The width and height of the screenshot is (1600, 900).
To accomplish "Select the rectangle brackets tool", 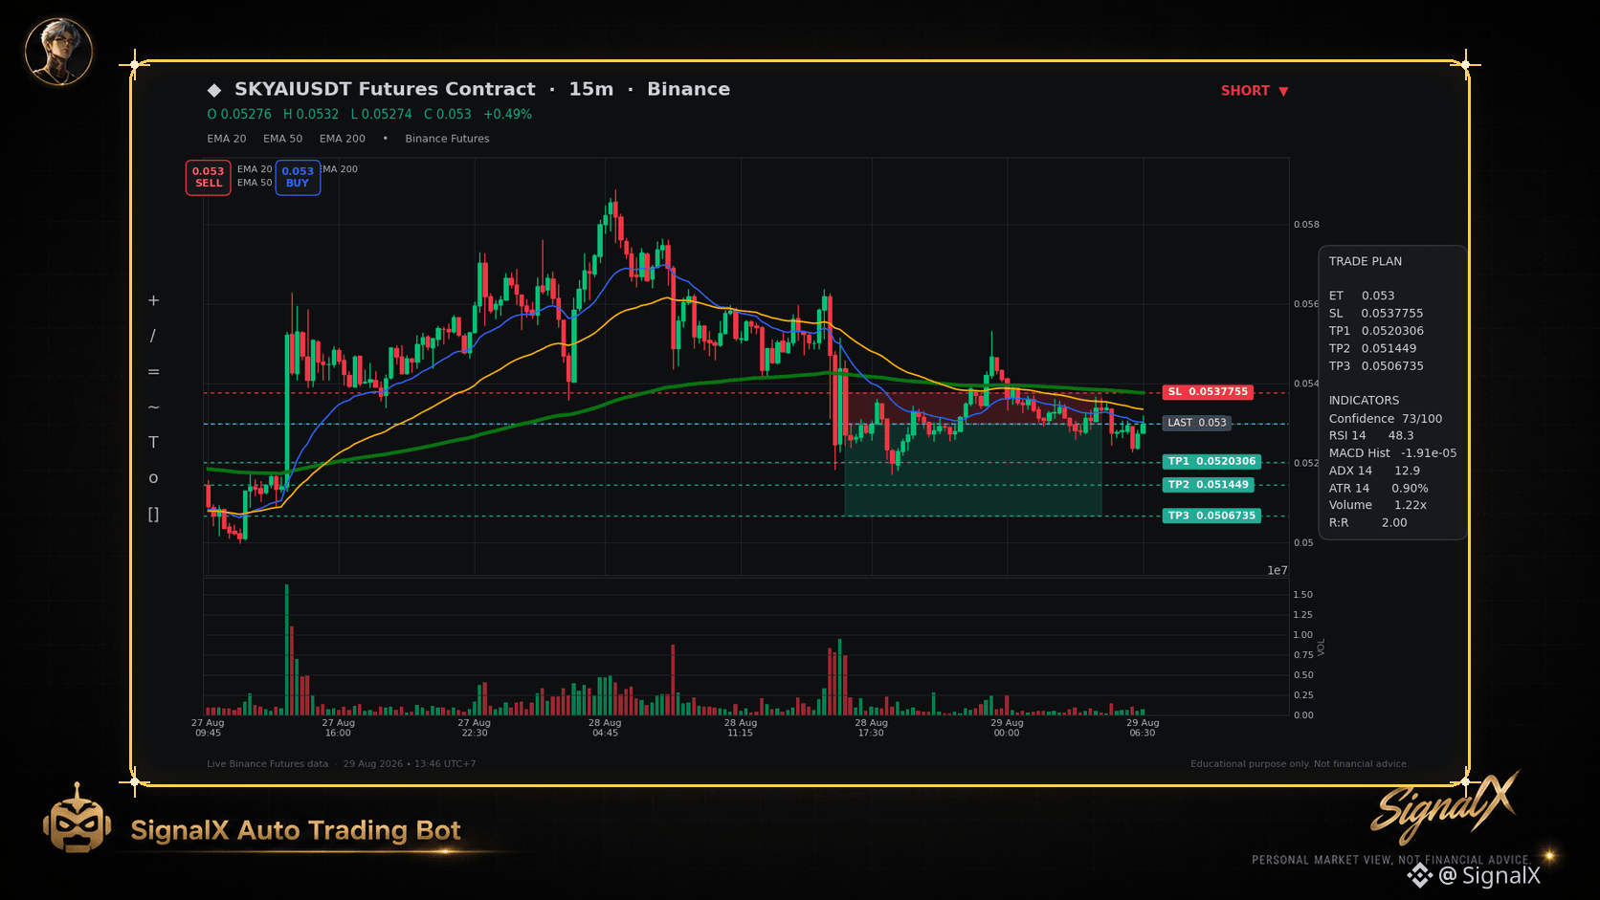I will pos(153,515).
